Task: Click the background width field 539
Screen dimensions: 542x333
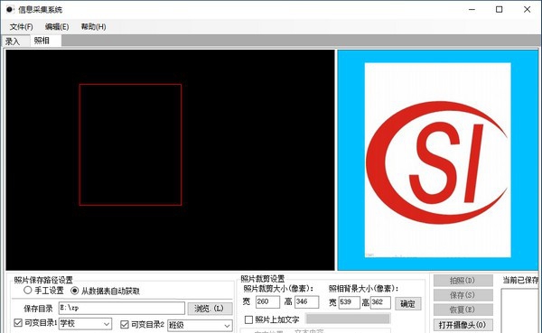Action: coord(349,302)
